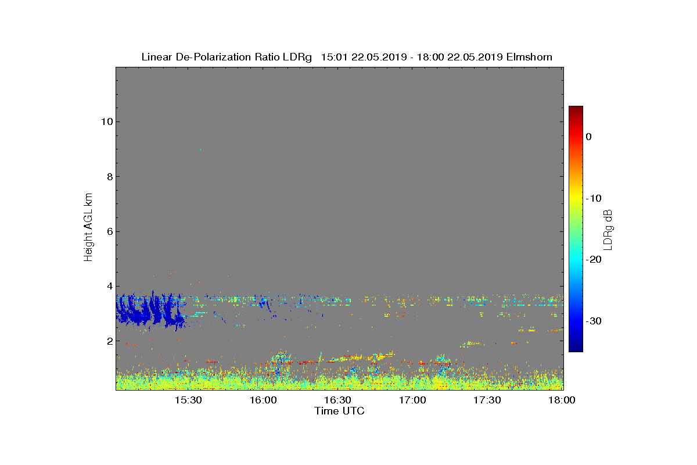Click the yellow band of the colorbar
This screenshot has width=697, height=465.
576,198
